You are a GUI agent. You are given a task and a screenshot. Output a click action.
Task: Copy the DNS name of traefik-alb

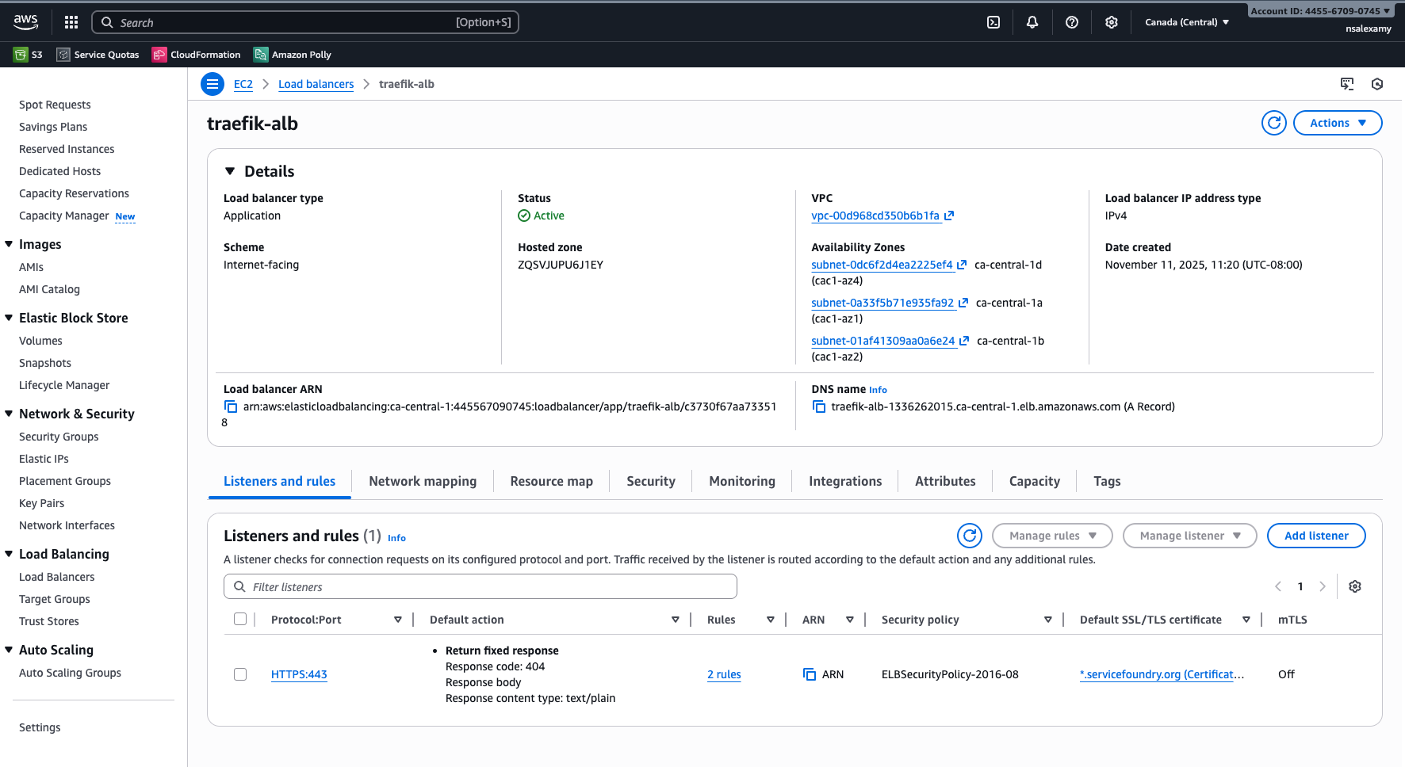tap(818, 406)
